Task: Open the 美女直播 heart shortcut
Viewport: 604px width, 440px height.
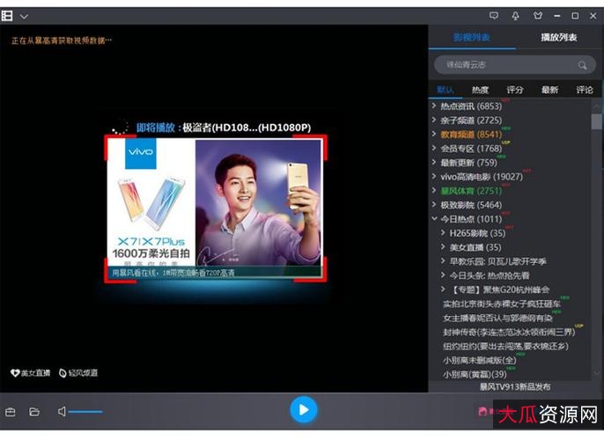Action: coord(31,372)
